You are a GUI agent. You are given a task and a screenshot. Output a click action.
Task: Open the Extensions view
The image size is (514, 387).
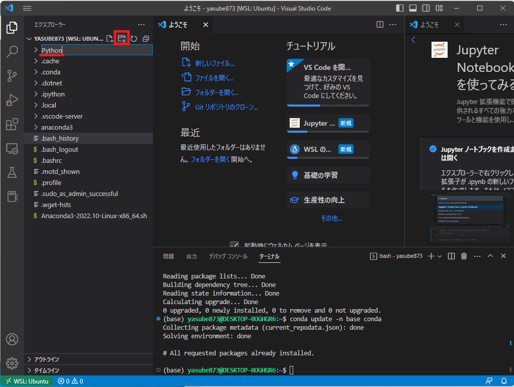pyautogui.click(x=12, y=124)
